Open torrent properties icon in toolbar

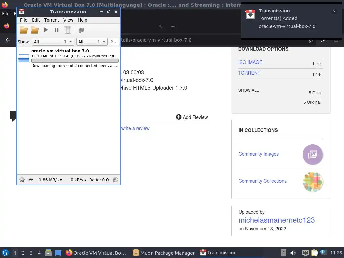coord(81,30)
